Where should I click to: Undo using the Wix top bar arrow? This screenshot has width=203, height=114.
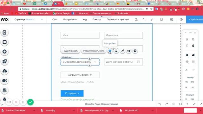click(x=144, y=20)
